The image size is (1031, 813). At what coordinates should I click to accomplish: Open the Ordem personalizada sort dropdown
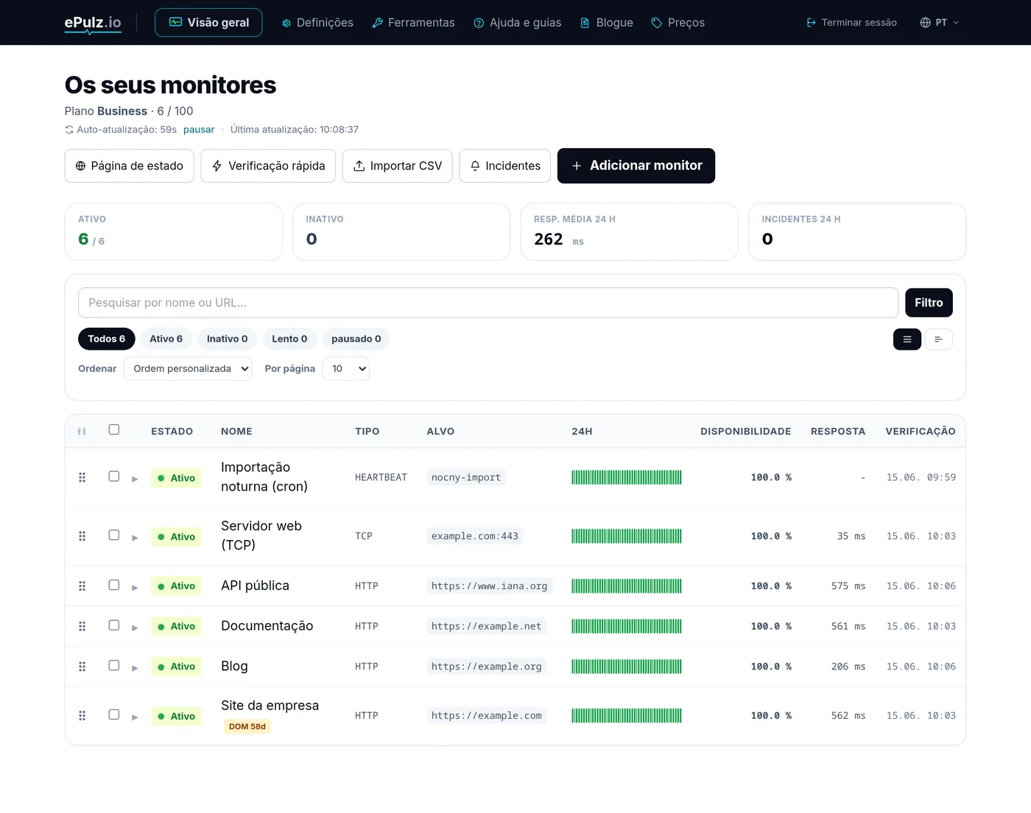pos(188,369)
